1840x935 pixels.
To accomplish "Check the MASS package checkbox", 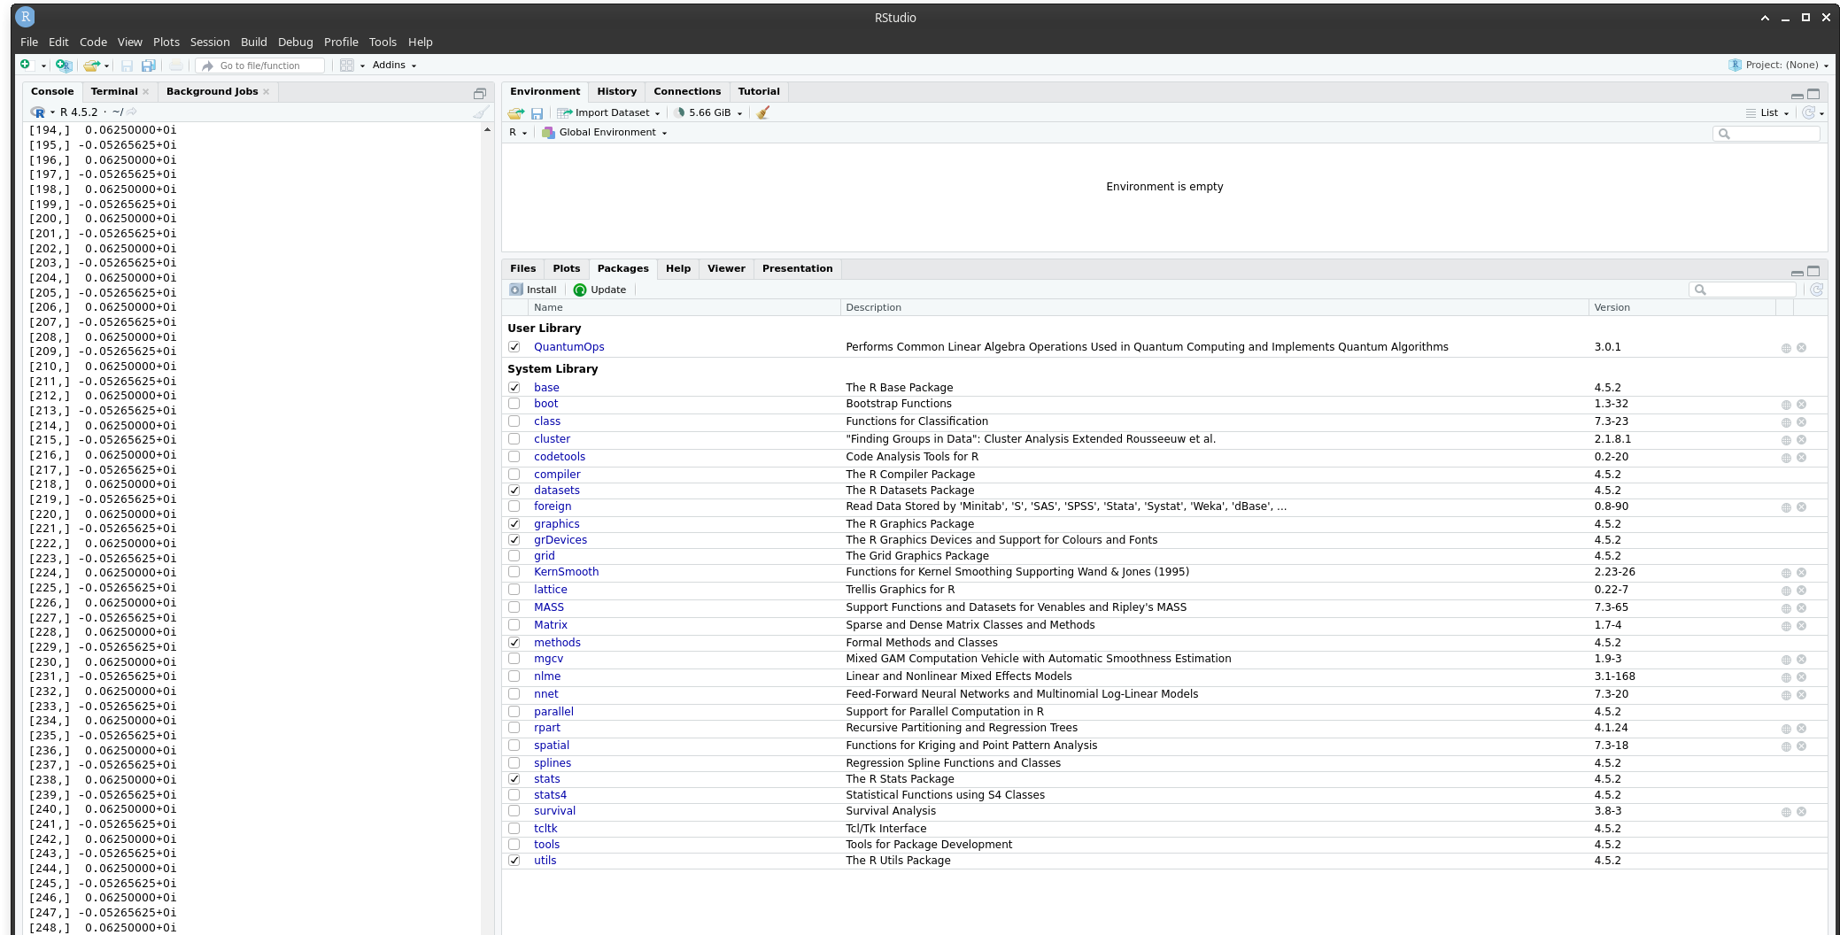I will click(514, 607).
